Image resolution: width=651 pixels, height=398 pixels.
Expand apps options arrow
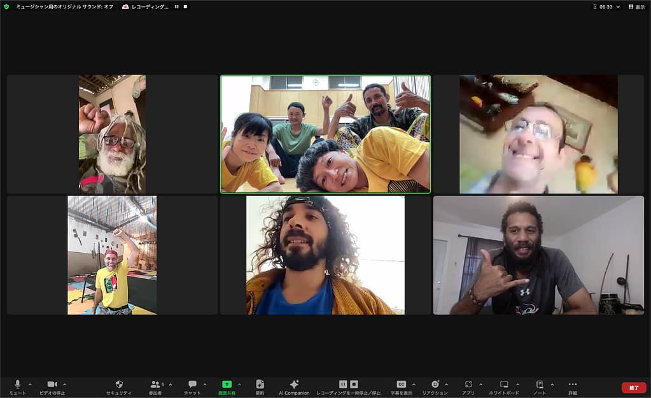481,385
